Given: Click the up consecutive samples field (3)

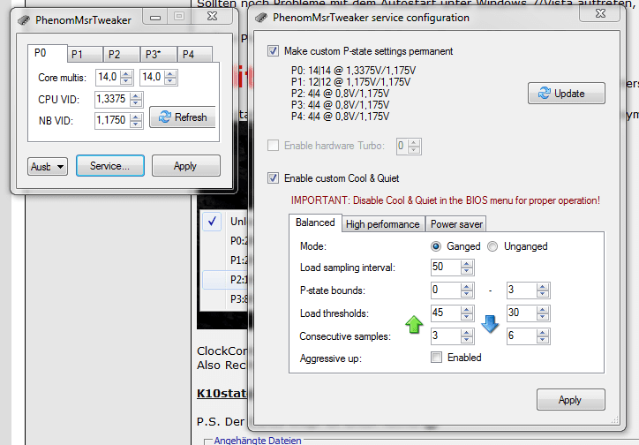Looking at the screenshot, I should (x=446, y=336).
